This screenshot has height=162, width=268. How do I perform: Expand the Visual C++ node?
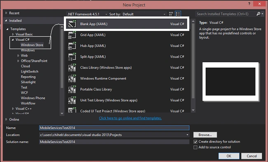tap(13, 108)
